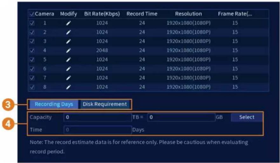Viewport: 280px width, 163px height.
Task: Edit camera 7 settings with pencil icon
Action: pos(68,78)
